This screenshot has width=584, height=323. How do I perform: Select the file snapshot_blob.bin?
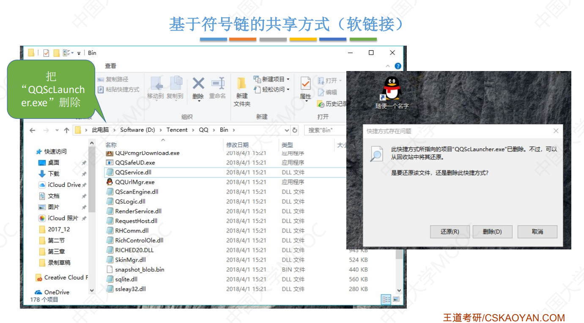tap(140, 269)
